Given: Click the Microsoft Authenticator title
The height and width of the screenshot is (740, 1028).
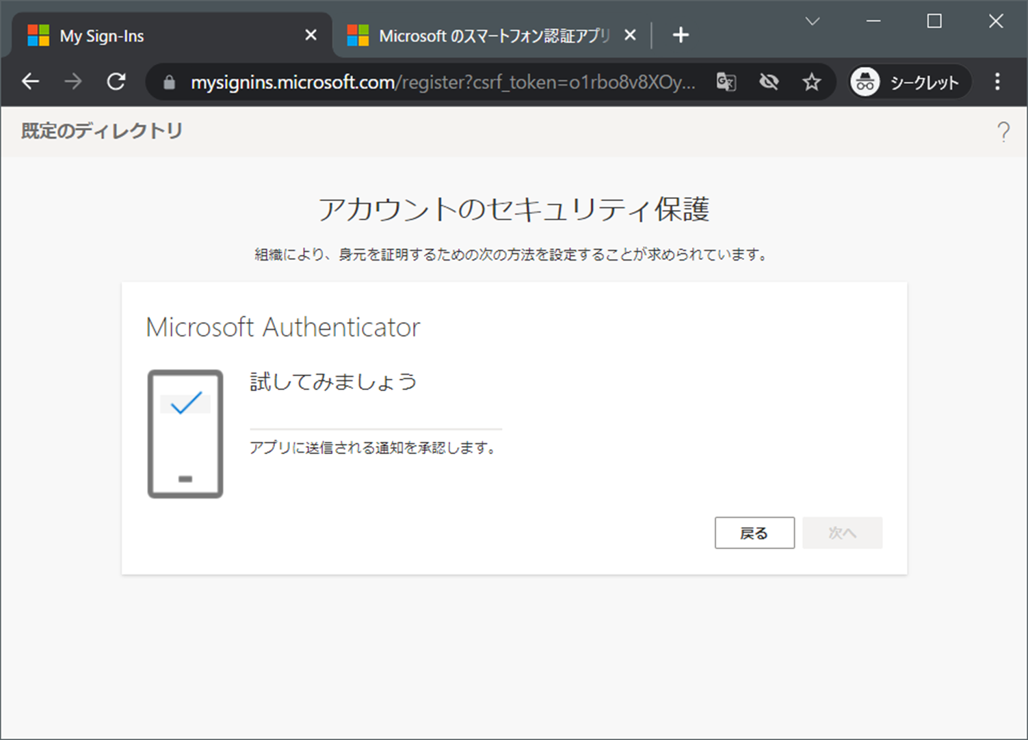Looking at the screenshot, I should click(x=283, y=328).
